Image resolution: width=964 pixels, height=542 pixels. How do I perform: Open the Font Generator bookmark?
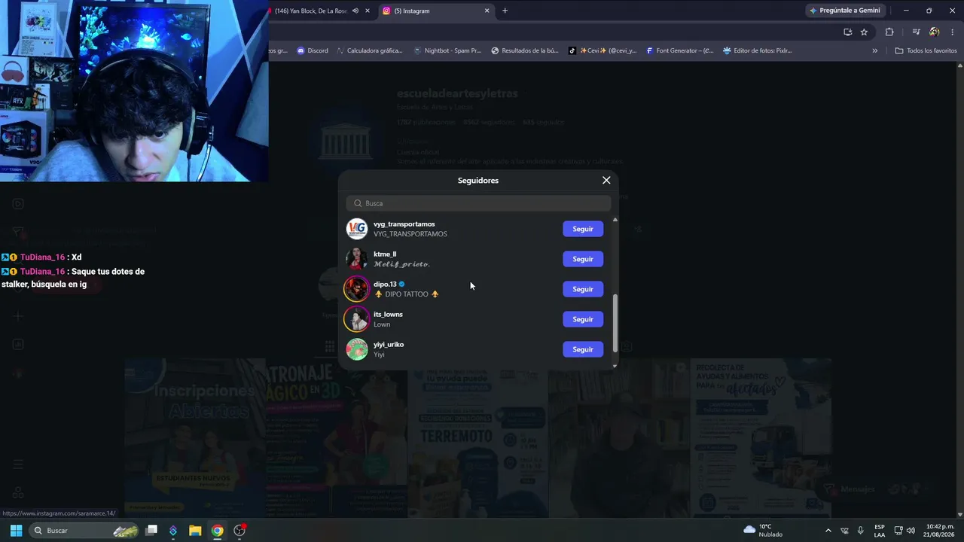(679, 51)
